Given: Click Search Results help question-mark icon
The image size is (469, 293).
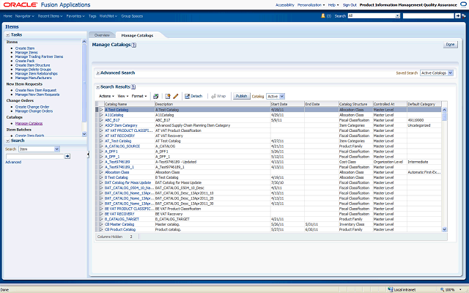Looking at the screenshot, I should click(x=132, y=86).
